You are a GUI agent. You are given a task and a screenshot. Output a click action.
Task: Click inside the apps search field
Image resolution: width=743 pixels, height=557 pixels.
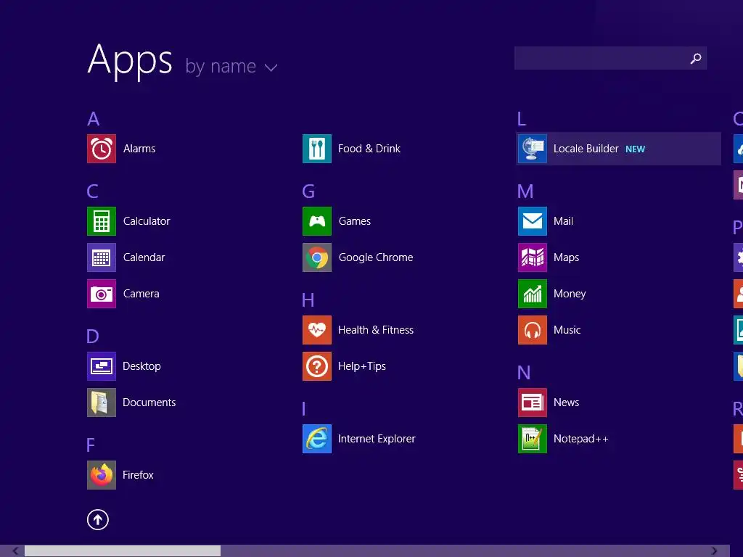[610, 58]
